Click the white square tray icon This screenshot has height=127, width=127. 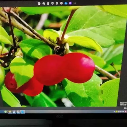pos(119,112)
